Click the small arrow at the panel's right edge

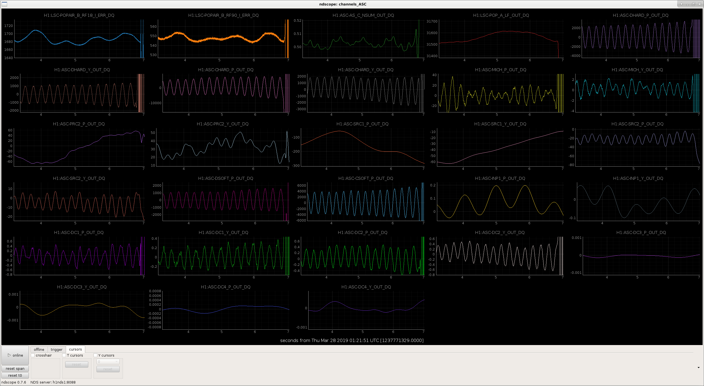(698, 368)
